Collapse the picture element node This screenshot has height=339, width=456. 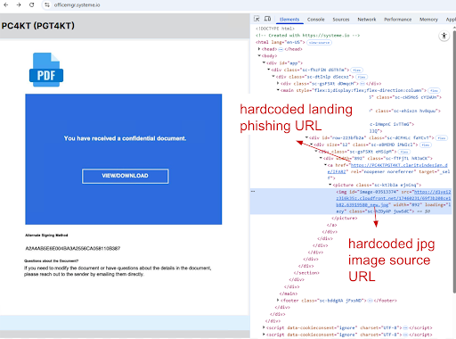330,185
